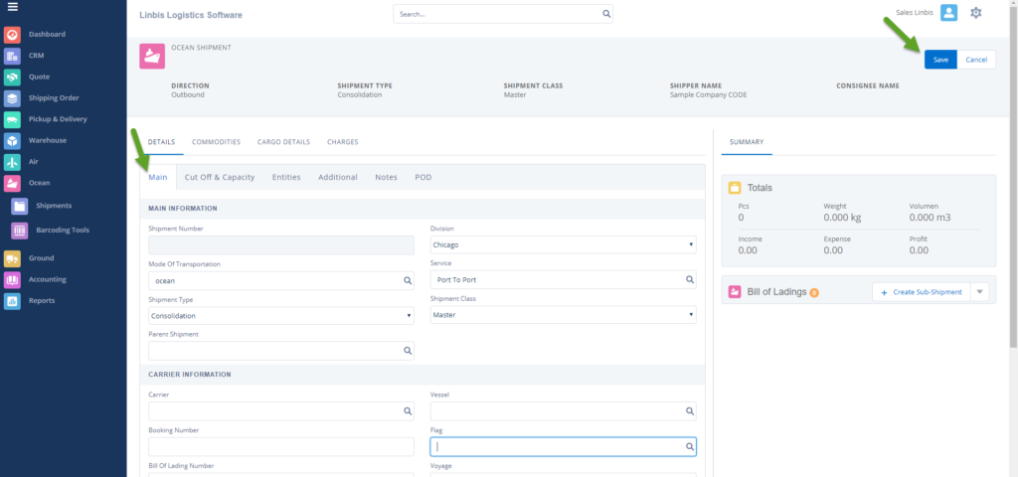This screenshot has width=1018, height=477.
Task: Click the Barcoding Tools icon
Action: pyautogui.click(x=20, y=231)
